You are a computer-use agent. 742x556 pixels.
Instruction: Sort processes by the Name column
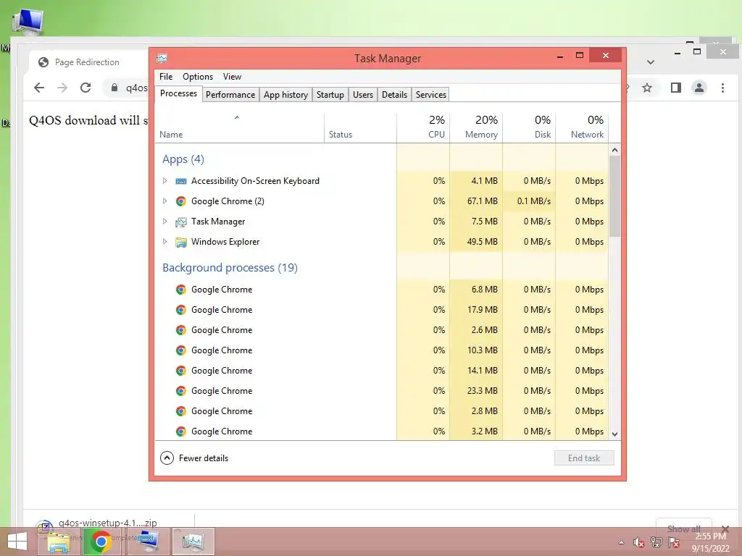click(x=239, y=127)
